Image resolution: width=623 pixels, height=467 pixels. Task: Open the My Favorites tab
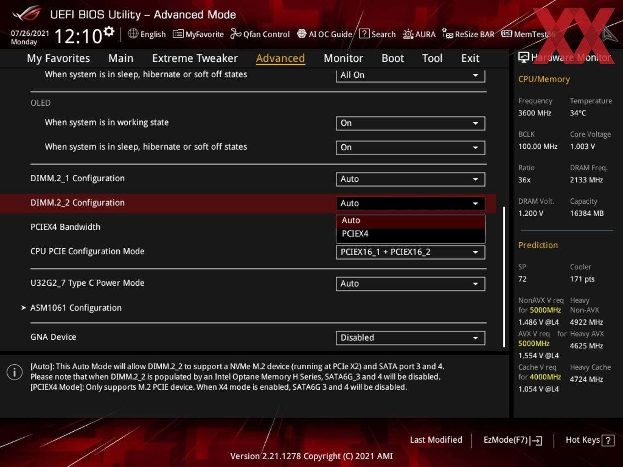[x=58, y=58]
